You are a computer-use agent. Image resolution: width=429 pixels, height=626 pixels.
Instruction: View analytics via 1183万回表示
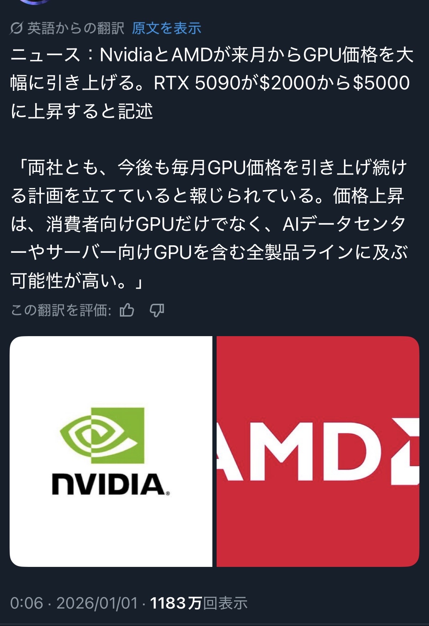[x=198, y=603]
